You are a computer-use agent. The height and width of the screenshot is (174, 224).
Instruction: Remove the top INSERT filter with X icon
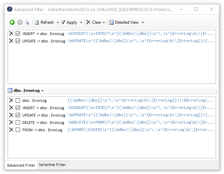11,34
